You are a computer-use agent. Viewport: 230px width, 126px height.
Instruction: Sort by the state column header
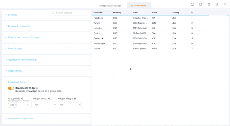pyautogui.click(x=155, y=12)
